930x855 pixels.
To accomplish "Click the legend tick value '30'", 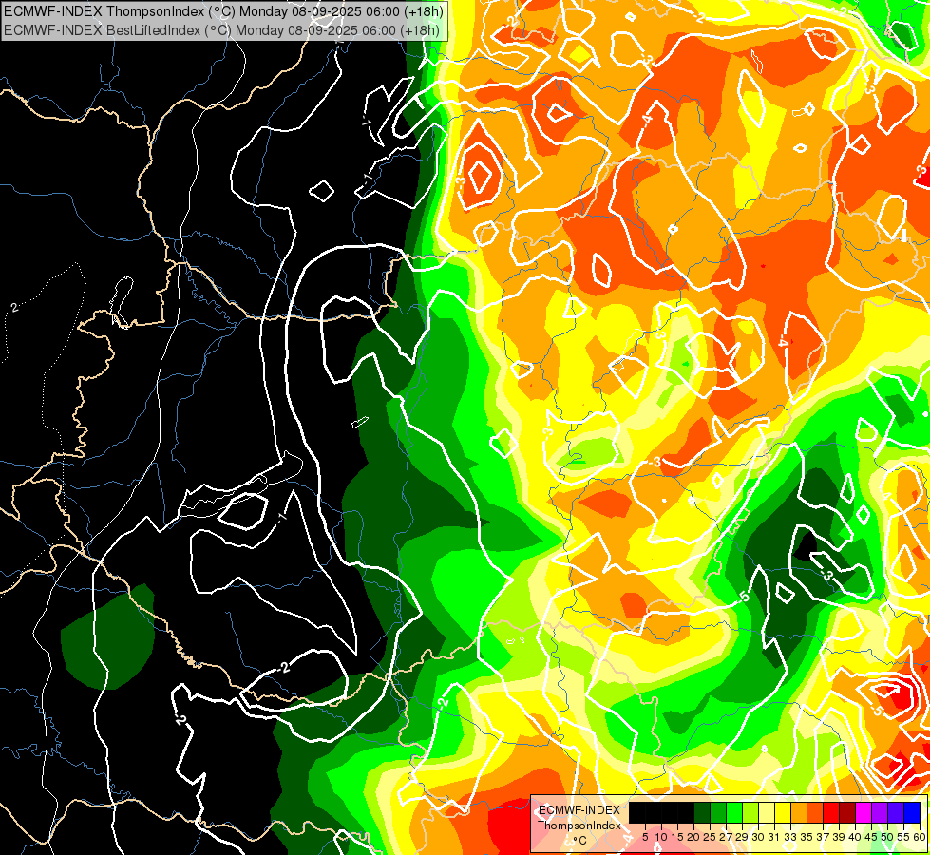I will click(759, 837).
